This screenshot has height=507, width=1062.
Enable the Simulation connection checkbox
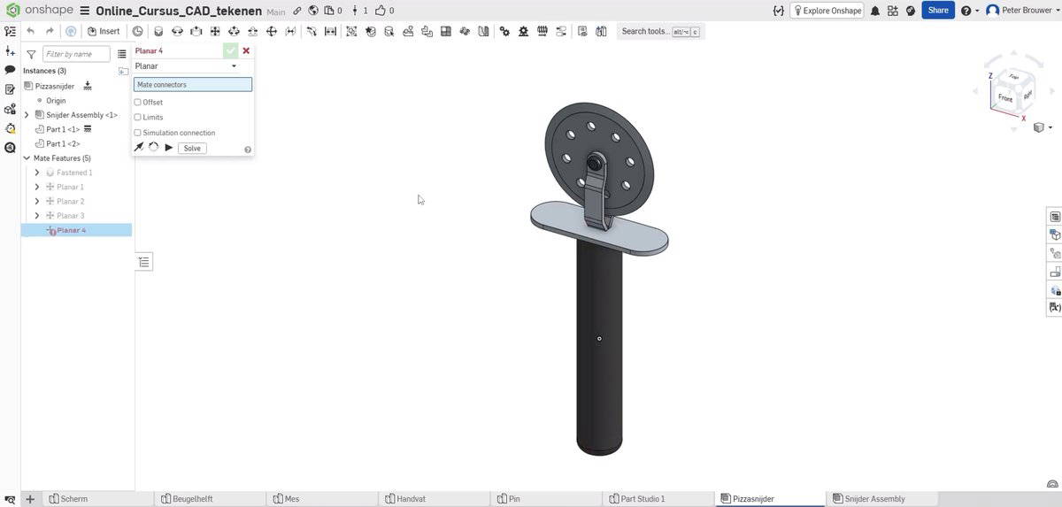point(137,133)
